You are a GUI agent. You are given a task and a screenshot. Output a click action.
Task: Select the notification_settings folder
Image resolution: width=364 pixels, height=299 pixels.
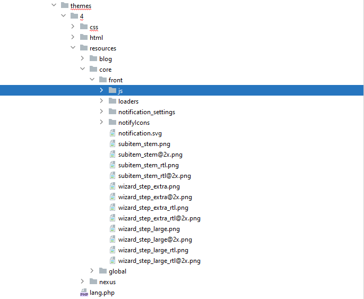point(146,112)
